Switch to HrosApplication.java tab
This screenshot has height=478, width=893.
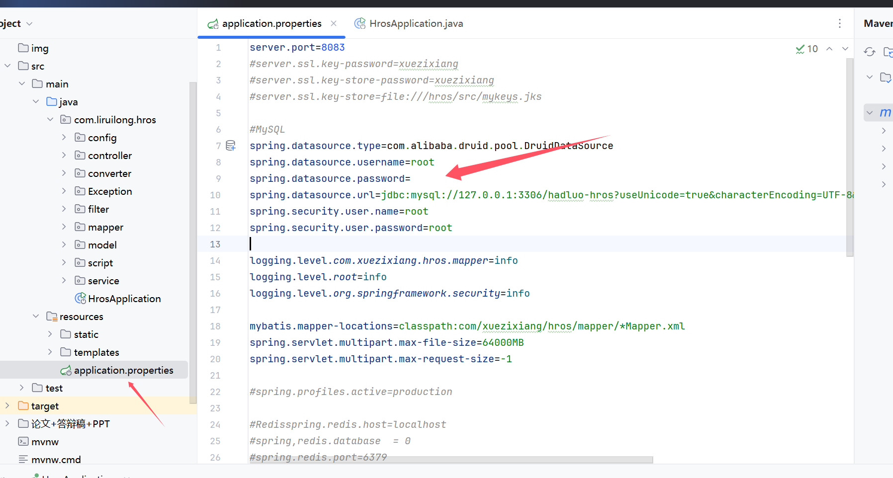pos(416,23)
